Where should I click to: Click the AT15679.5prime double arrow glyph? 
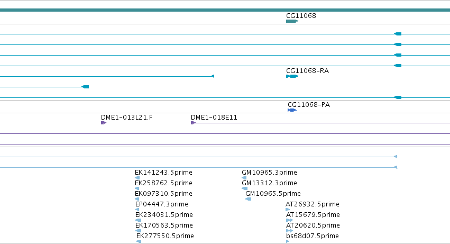tap(290, 220)
